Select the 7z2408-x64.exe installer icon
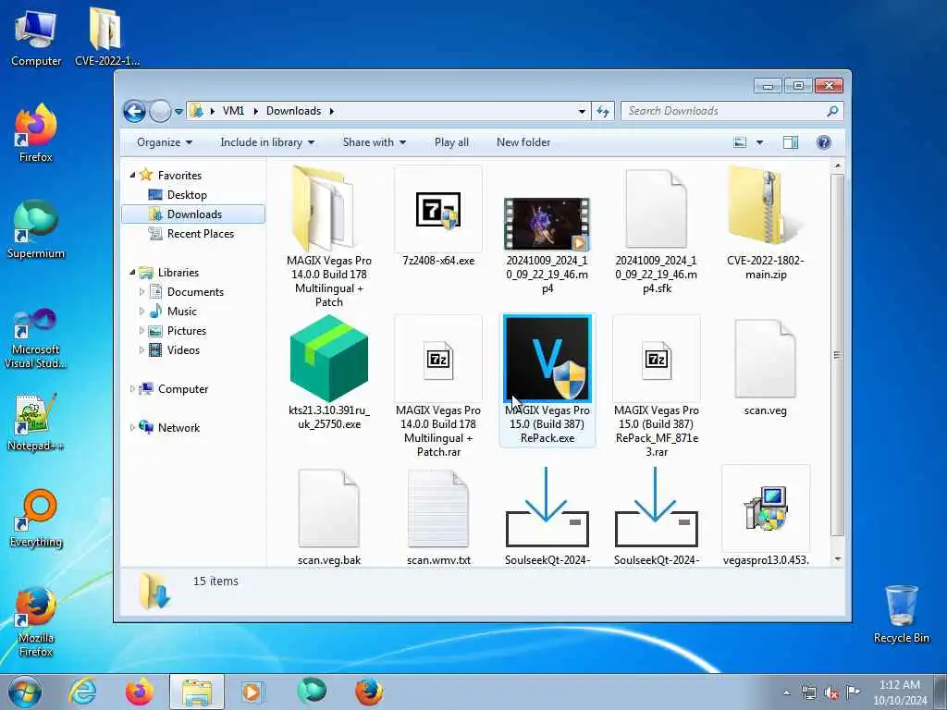 tap(437, 210)
